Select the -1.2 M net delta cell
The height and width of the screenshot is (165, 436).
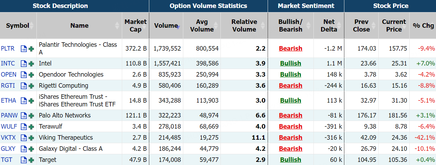[x=329, y=49]
